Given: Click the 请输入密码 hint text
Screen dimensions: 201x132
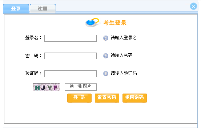Looking at the screenshot, I should tap(121, 55).
